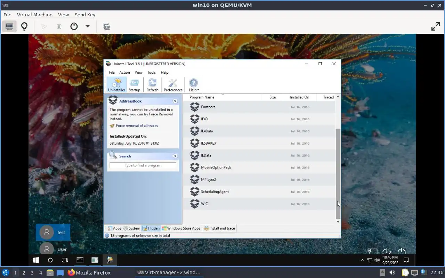
Task: Show graphical console in virt-manager toolbar
Action: coord(9,26)
